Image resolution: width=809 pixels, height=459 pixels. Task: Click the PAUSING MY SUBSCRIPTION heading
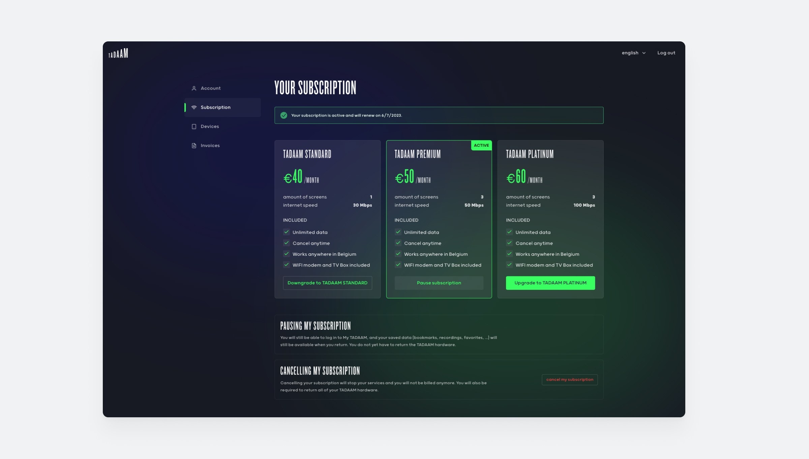point(316,326)
